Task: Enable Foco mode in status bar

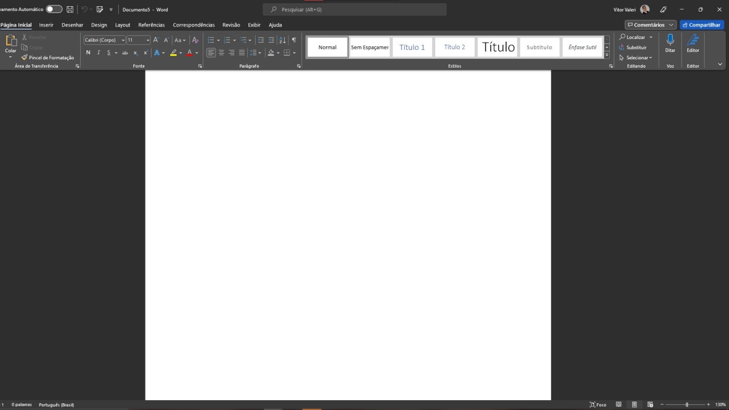Action: point(598,404)
